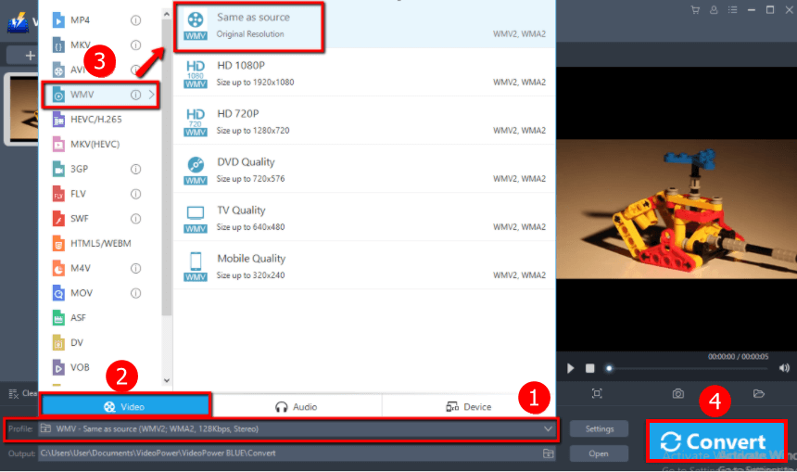Screen dimensions: 797x472
Task: Select HD 1080P WMV preset
Action: (364, 72)
